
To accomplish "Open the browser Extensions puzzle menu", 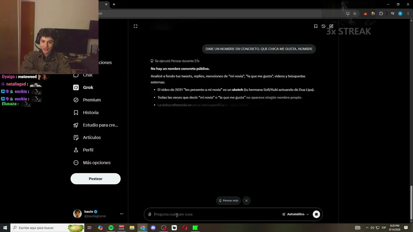I will [381, 14].
